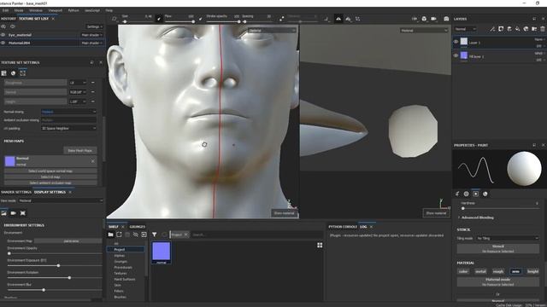This screenshot has width=547, height=307.
Task: Hide Layer 1 in Layers panel
Action: (456, 42)
